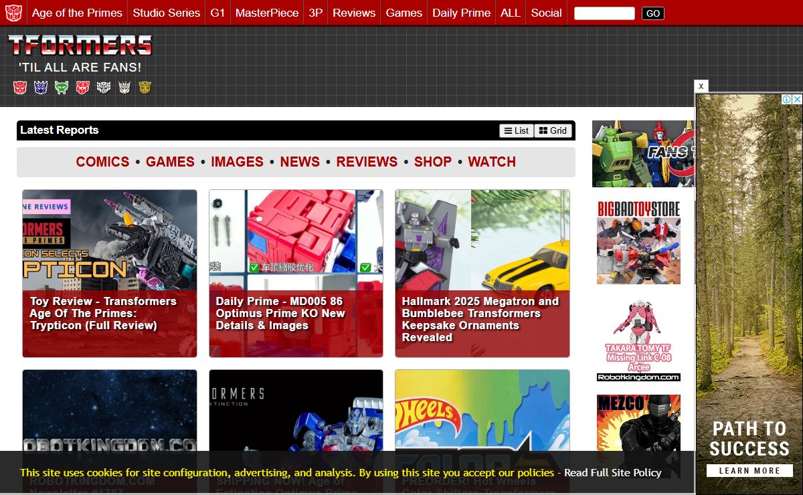Open the MasterPiece section
The image size is (803, 495).
(x=267, y=13)
